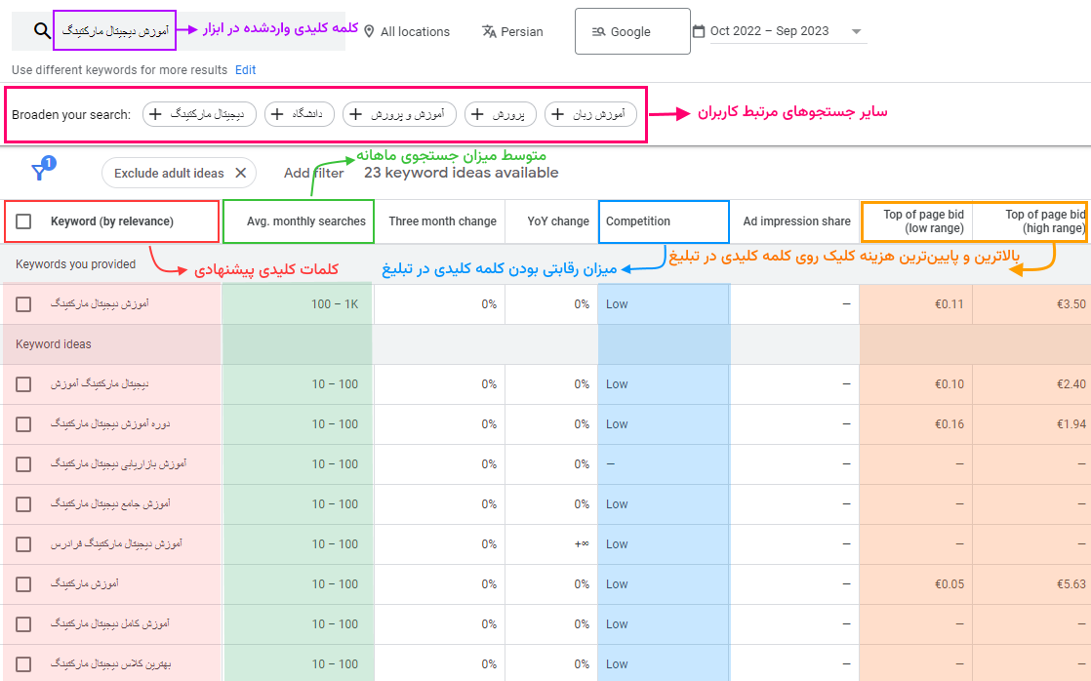Click the Persian language translate icon
This screenshot has height=681, width=1091.
pos(489,31)
